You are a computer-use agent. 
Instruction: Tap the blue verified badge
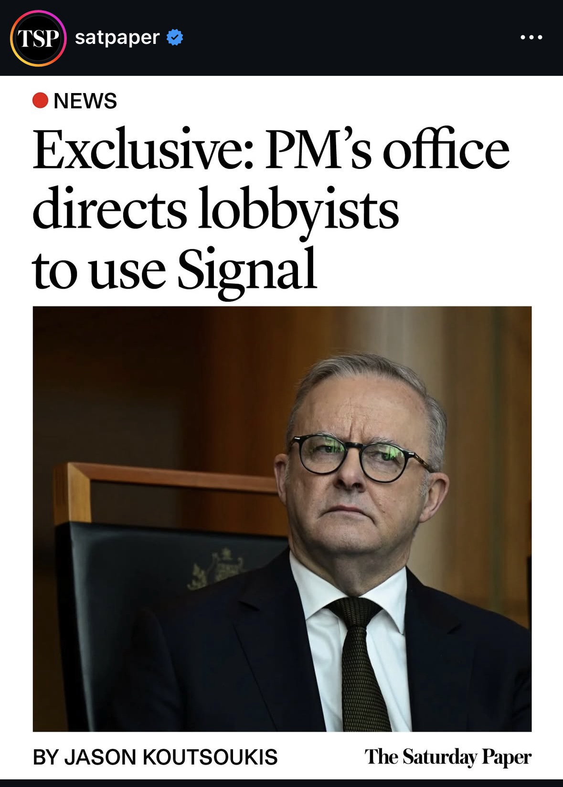click(x=175, y=37)
